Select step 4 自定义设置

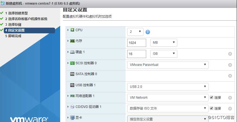[30, 30]
